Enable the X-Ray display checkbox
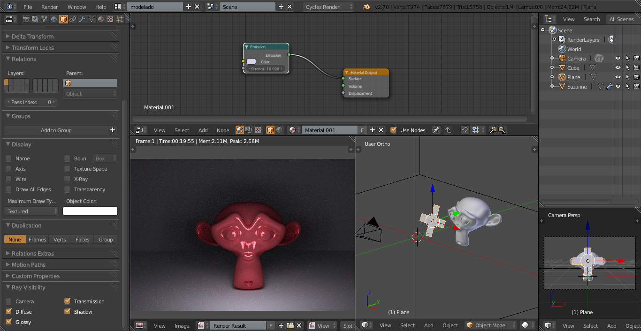Screen dimensions: 641x331 pyautogui.click(x=67, y=179)
